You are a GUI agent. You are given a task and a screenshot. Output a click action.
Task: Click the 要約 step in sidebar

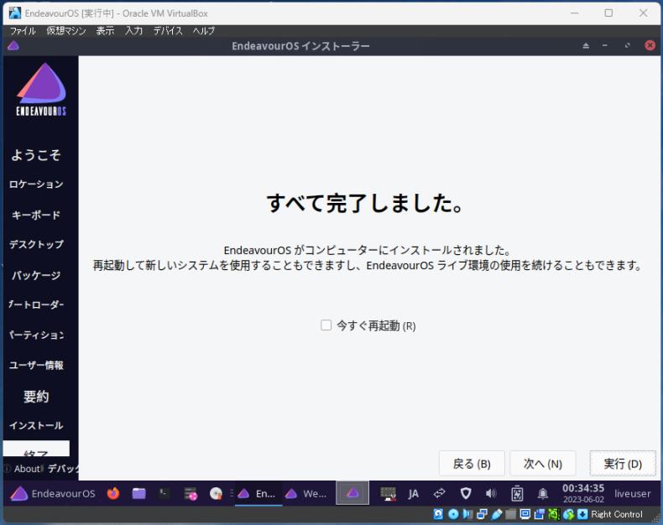coord(36,396)
